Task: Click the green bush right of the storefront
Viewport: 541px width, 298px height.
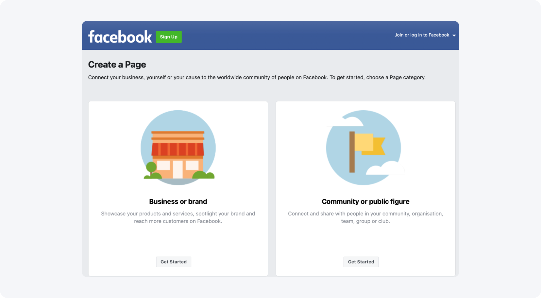Action: [x=204, y=175]
